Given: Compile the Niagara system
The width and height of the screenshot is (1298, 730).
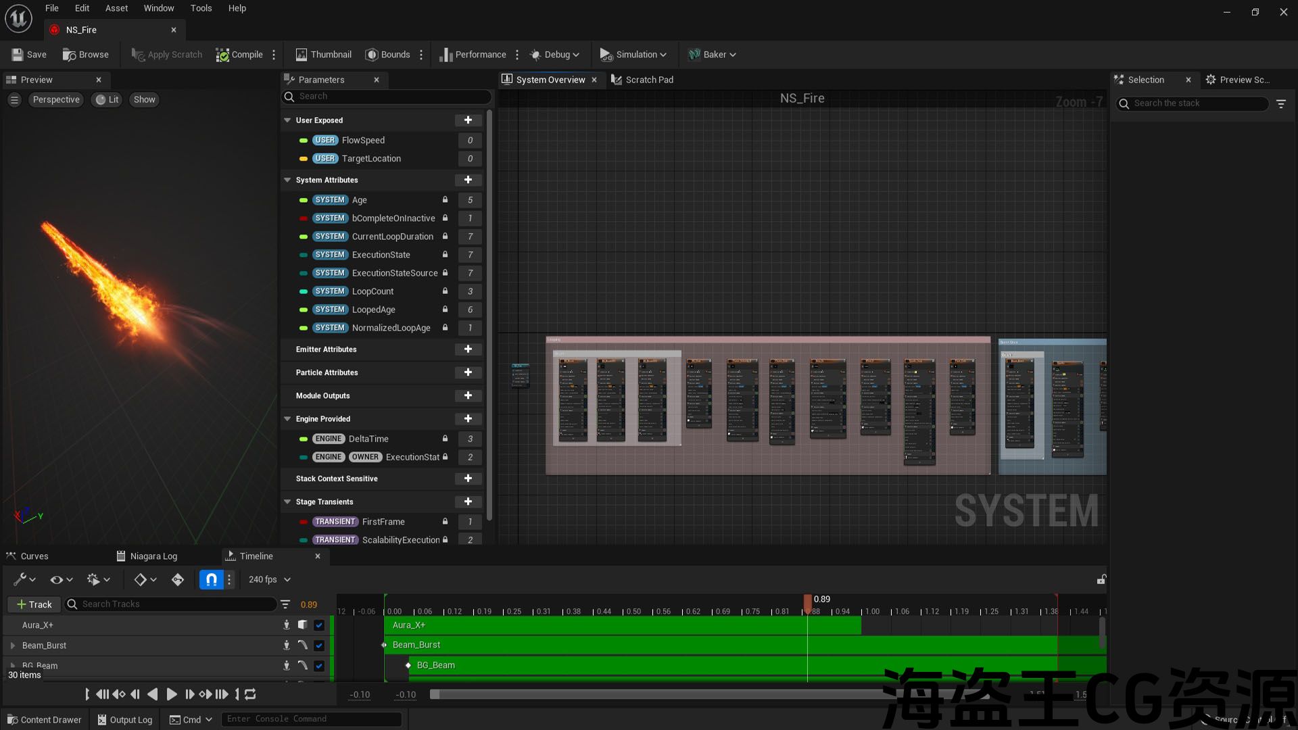Looking at the screenshot, I should [x=239, y=55].
